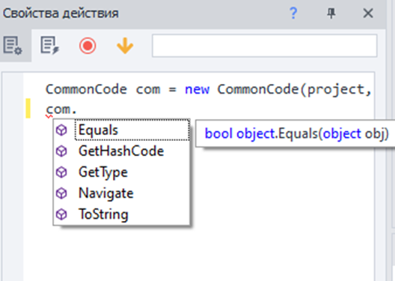Image resolution: width=395 pixels, height=281 pixels.
Task: Place cursor after 'com.' in line two
Action: 77,109
